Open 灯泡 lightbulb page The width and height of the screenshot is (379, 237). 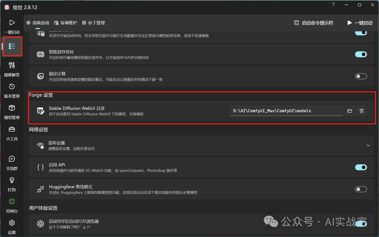click(x=12, y=184)
